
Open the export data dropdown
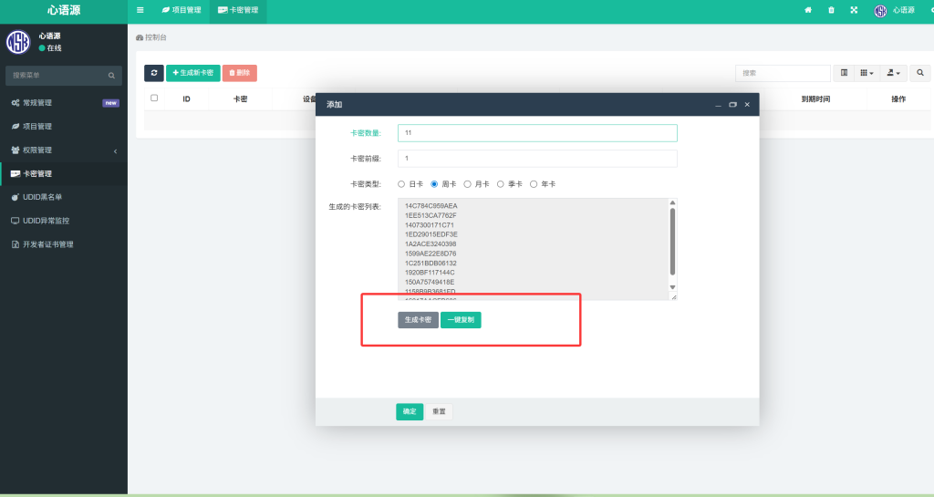click(894, 73)
